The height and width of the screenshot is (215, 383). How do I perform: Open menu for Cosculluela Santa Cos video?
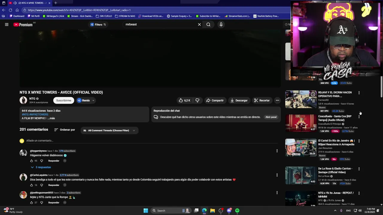pyautogui.click(x=359, y=116)
